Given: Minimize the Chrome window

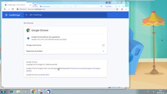Looking at the screenshot, I should click(118, 2).
